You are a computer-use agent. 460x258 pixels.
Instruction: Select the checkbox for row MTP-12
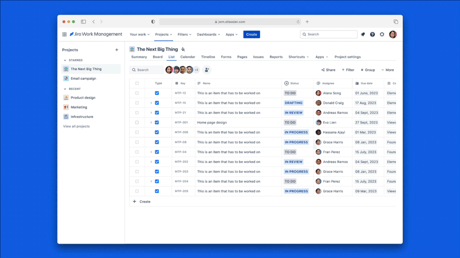(x=137, y=93)
